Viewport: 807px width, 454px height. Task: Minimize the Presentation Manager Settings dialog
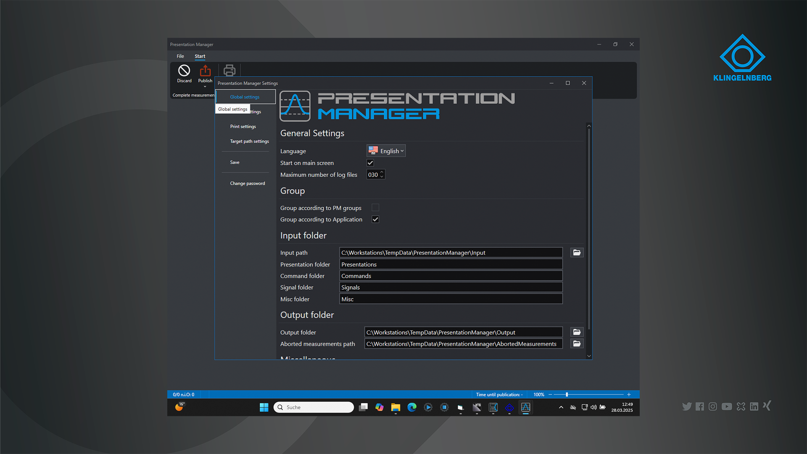click(551, 83)
